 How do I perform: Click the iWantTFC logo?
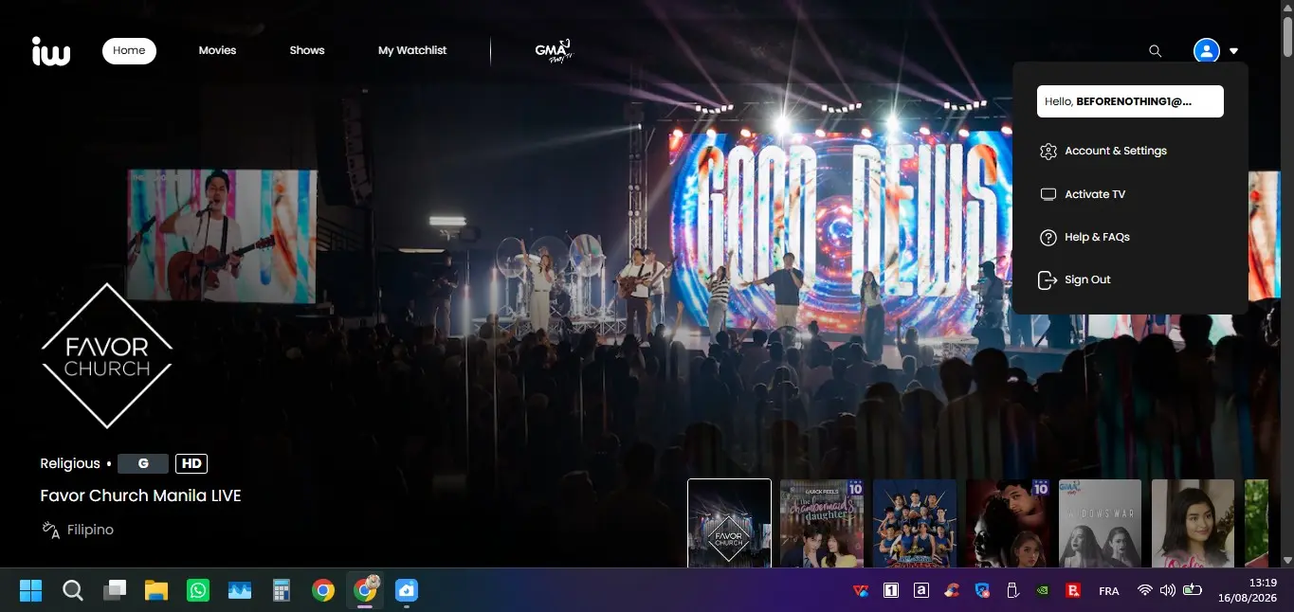51,51
